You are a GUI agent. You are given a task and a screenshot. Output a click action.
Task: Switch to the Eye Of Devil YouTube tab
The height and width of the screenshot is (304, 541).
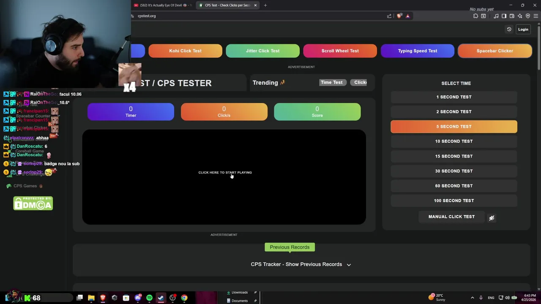coord(163,5)
